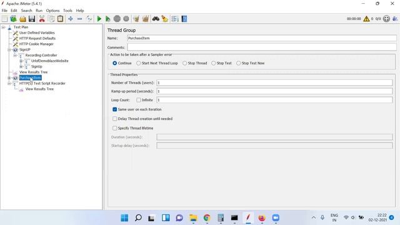This screenshot has width=400, height=225.
Task: Select Start Next Thread Loop option
Action: 138,63
